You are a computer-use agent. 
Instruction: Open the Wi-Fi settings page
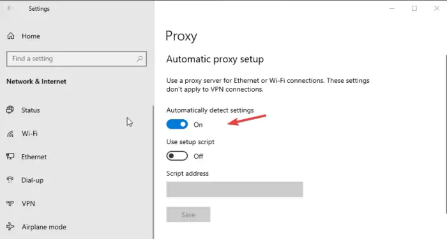point(29,133)
